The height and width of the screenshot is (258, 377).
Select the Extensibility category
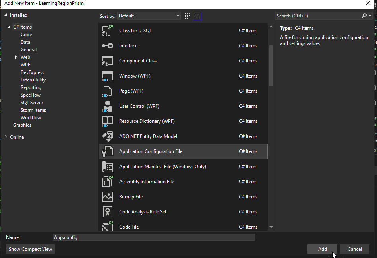click(33, 80)
